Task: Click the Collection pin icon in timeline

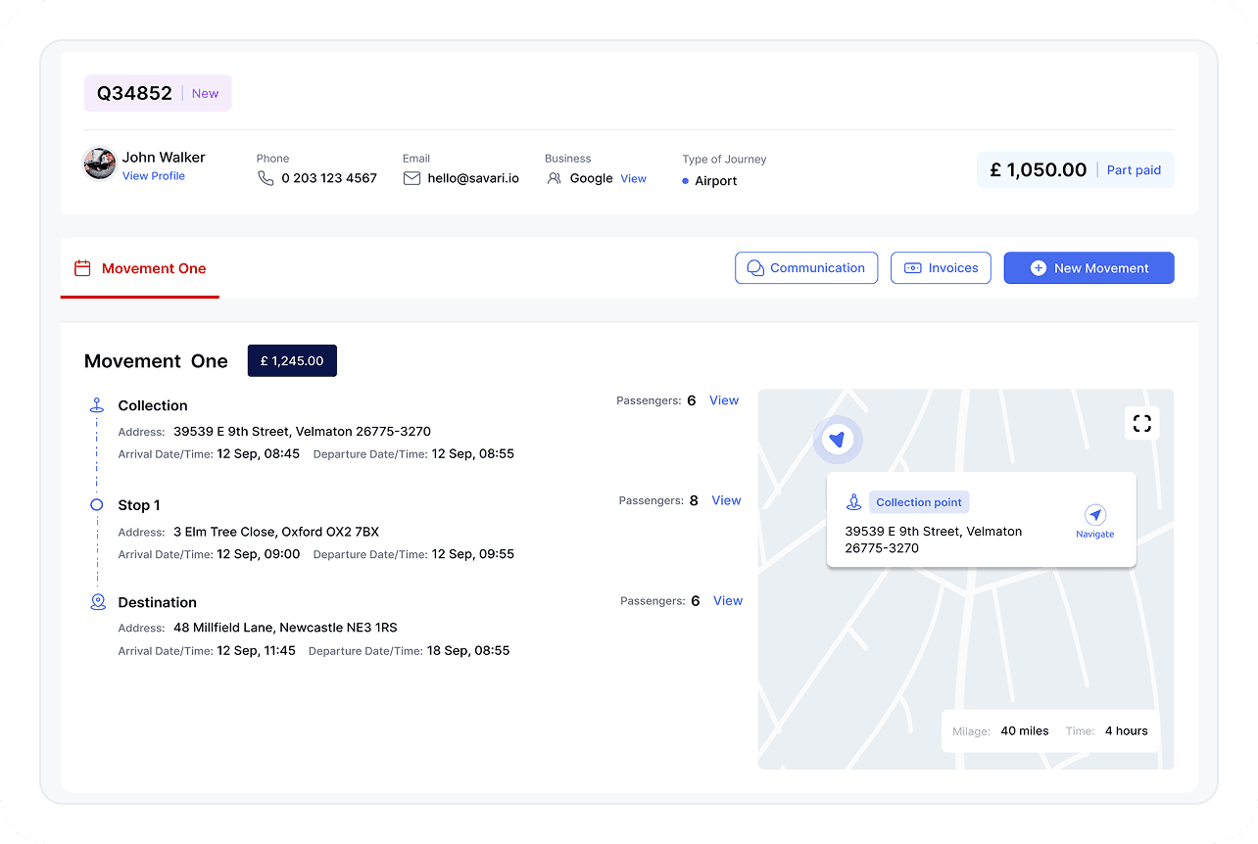Action: [96, 405]
